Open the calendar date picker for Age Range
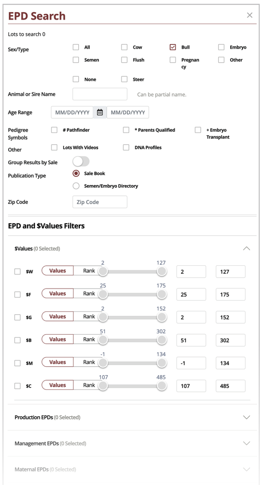Image resolution: width=262 pixels, height=485 pixels. tap(99, 112)
